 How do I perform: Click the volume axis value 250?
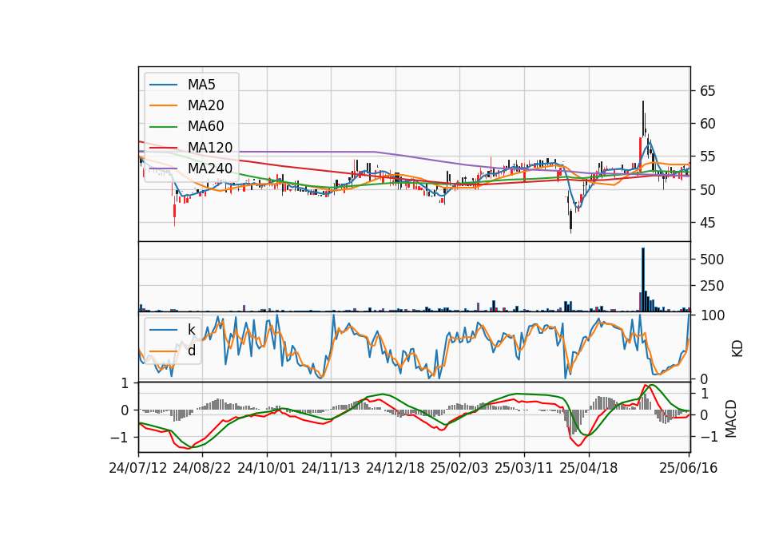coord(712,286)
